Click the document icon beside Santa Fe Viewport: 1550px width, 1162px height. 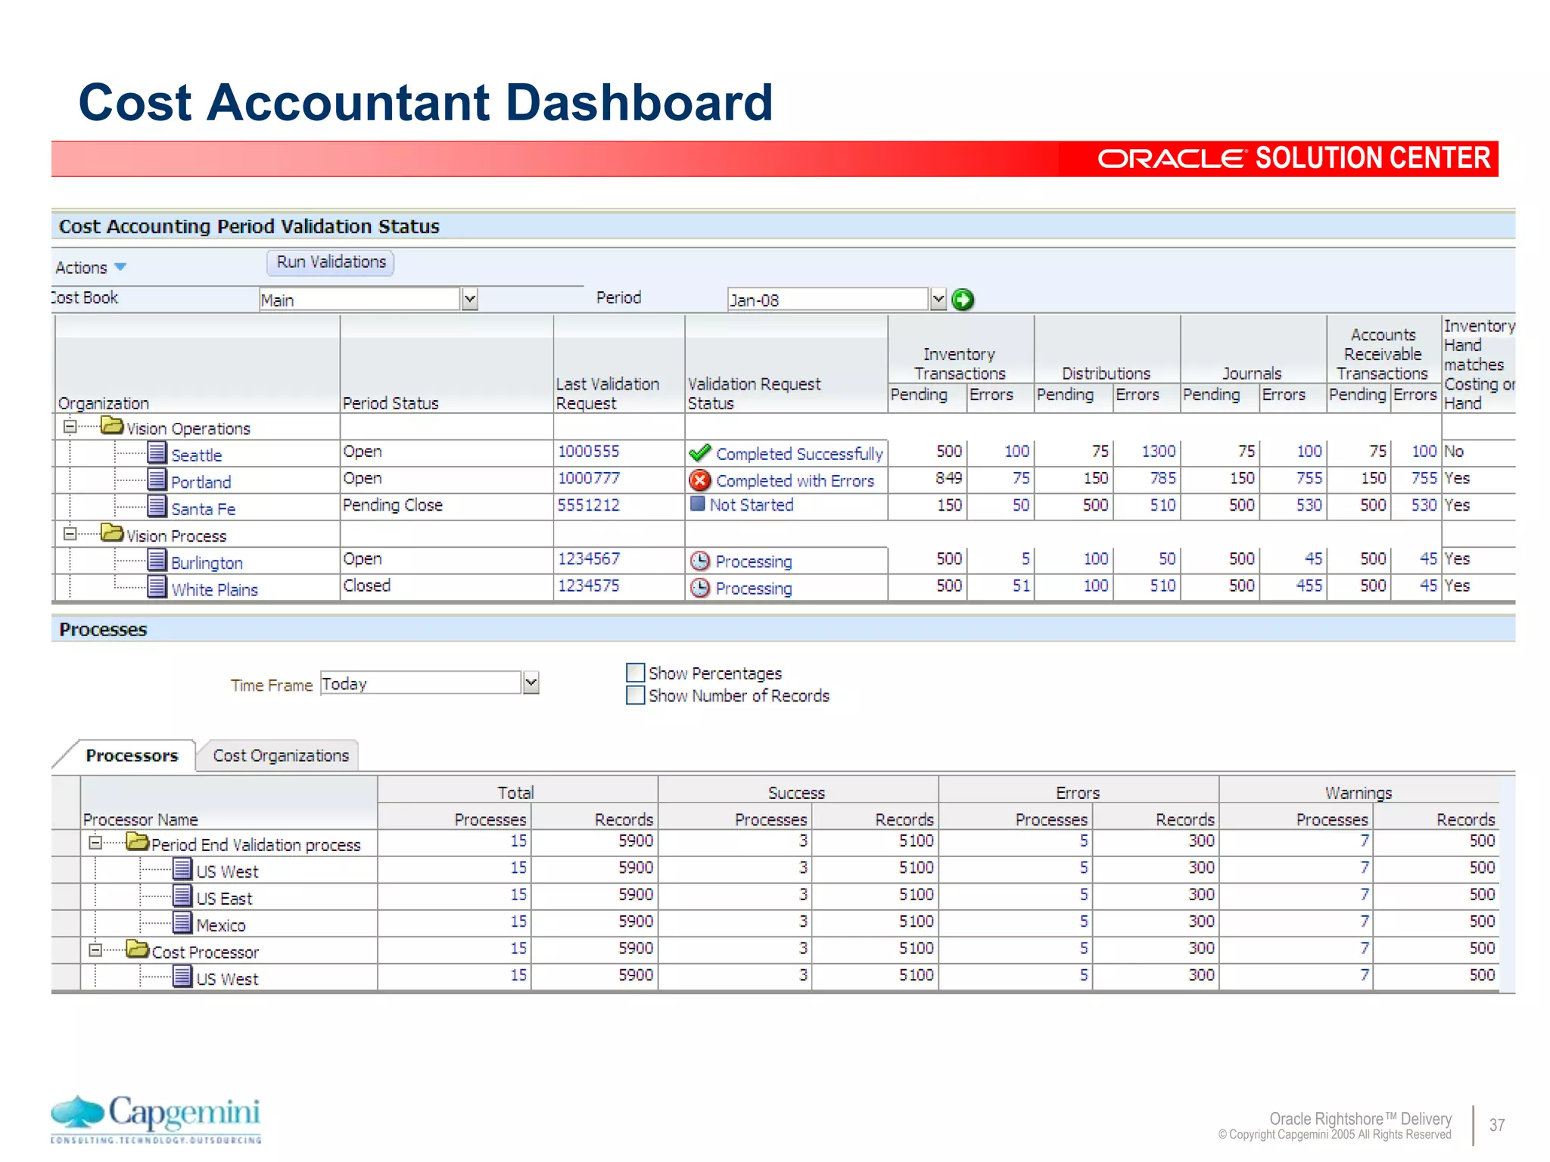(157, 505)
